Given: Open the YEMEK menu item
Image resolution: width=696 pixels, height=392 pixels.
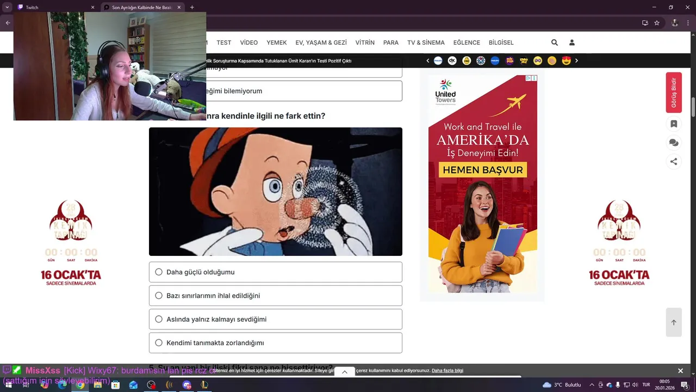Looking at the screenshot, I should [276, 42].
